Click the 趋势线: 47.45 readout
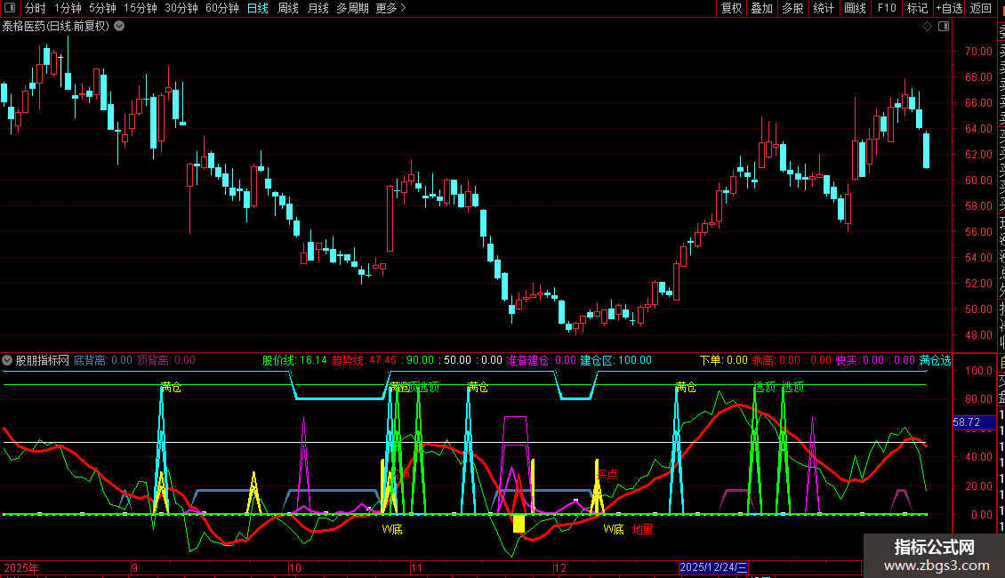Viewport: 1005px width, 578px height. 364,360
